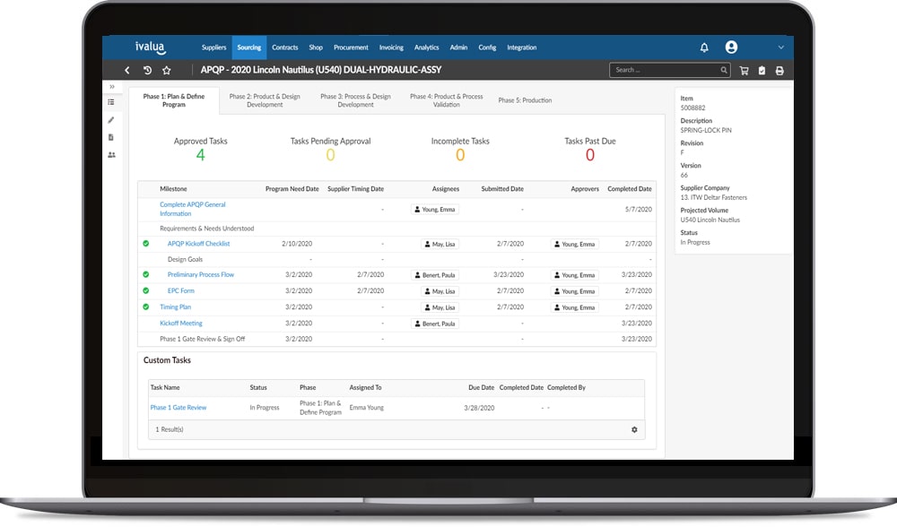Viewport: 897px width, 527px height.
Task: Print the page using printer icon
Action: (x=779, y=70)
